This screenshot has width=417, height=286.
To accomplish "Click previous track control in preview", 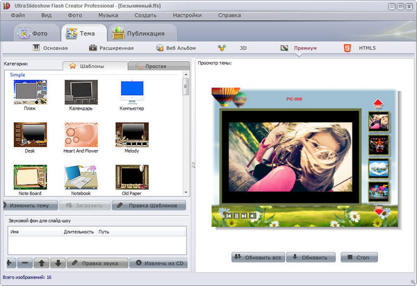I will coord(229,216).
